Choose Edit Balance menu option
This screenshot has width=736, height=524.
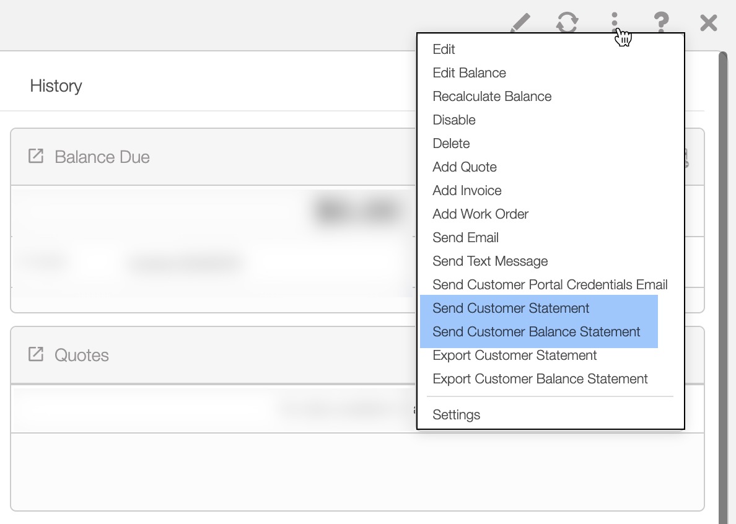(x=469, y=73)
